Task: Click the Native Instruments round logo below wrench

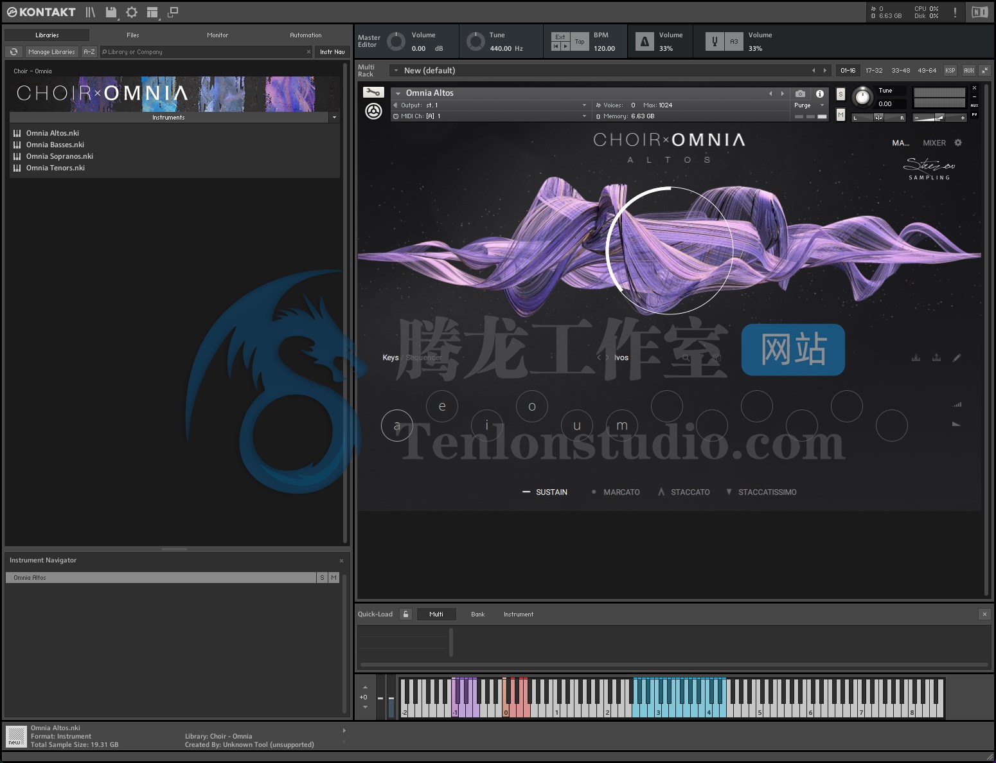Action: point(373,111)
